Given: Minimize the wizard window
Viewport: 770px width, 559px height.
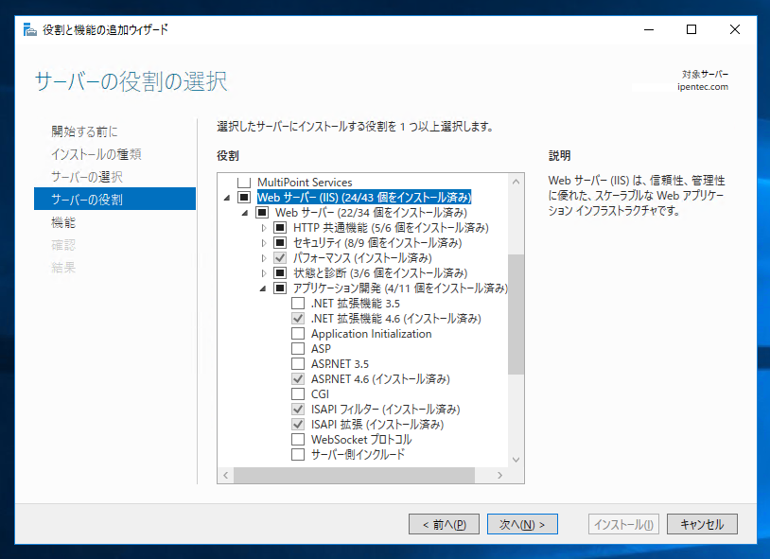Looking at the screenshot, I should pos(649,29).
